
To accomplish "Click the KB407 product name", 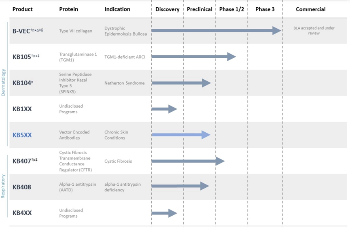I will coord(22,161).
